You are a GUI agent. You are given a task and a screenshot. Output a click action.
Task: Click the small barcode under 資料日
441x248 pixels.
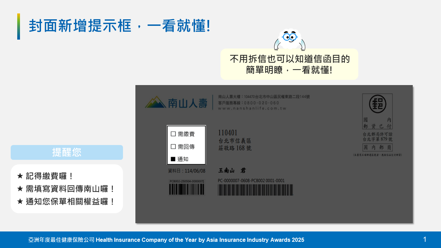(186, 189)
